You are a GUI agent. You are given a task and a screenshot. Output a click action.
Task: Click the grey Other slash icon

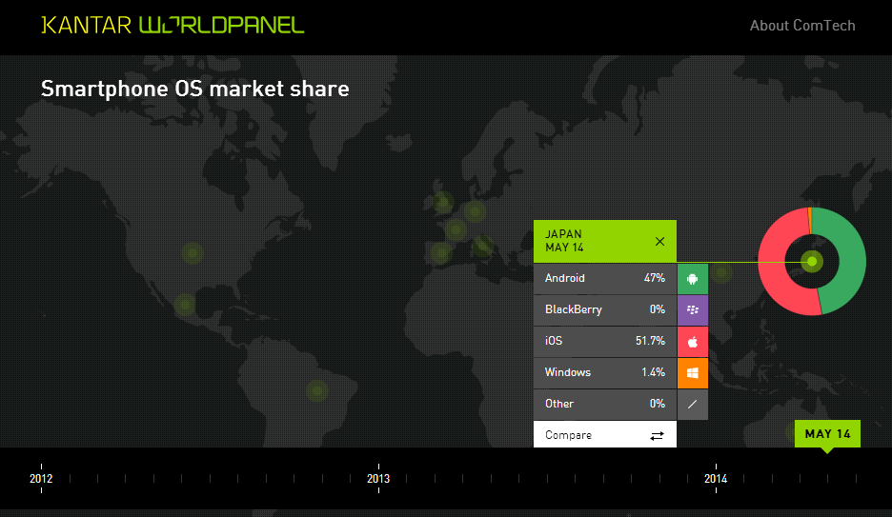pos(692,405)
